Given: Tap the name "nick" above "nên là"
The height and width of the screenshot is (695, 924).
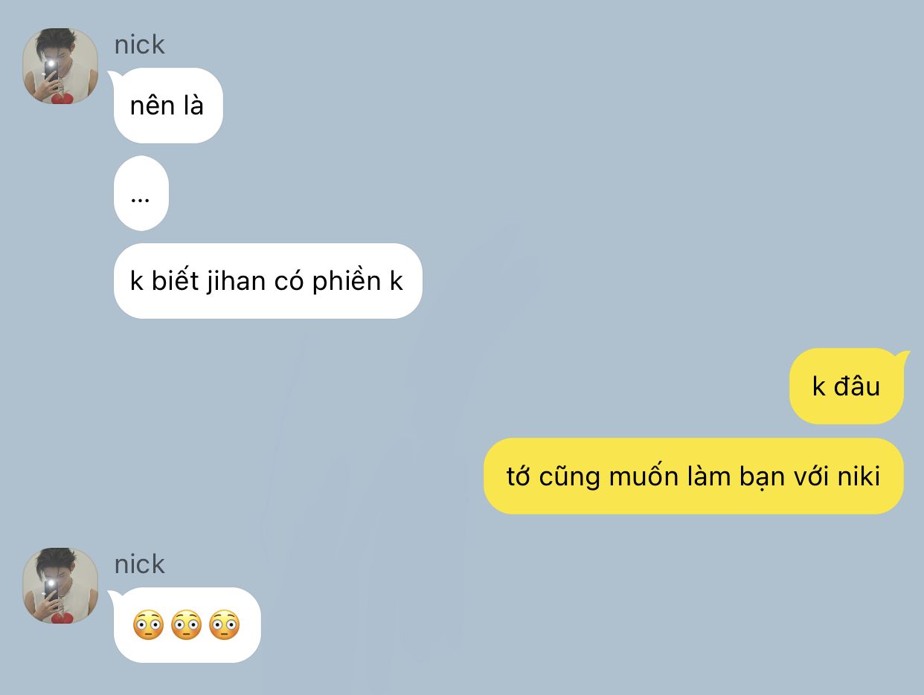Looking at the screenshot, I should pyautogui.click(x=139, y=45).
